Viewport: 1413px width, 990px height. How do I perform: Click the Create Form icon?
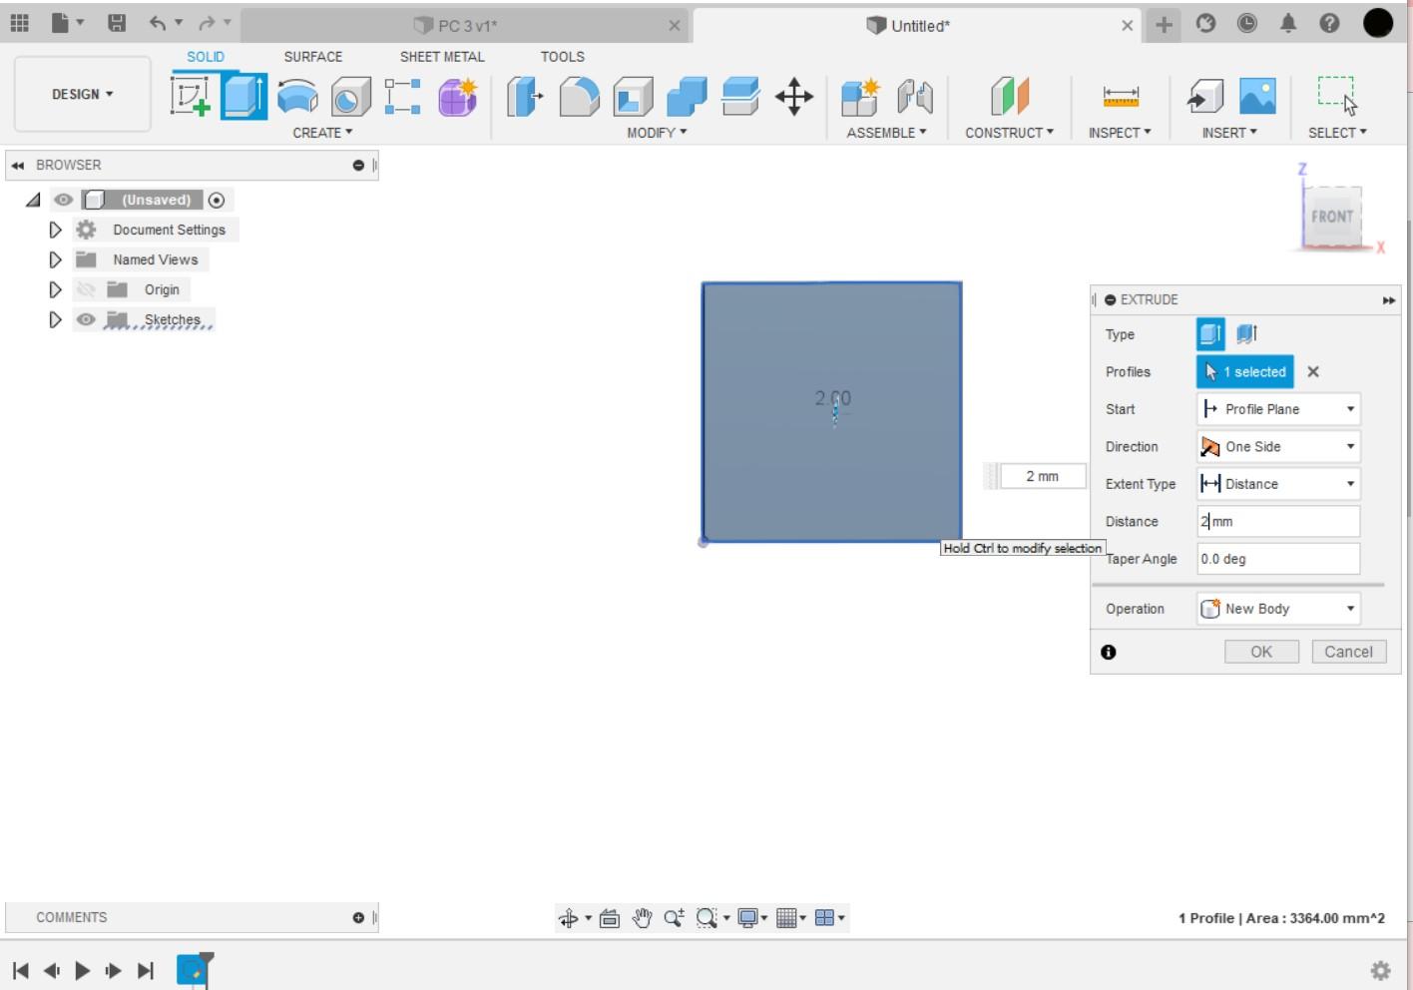(x=457, y=97)
